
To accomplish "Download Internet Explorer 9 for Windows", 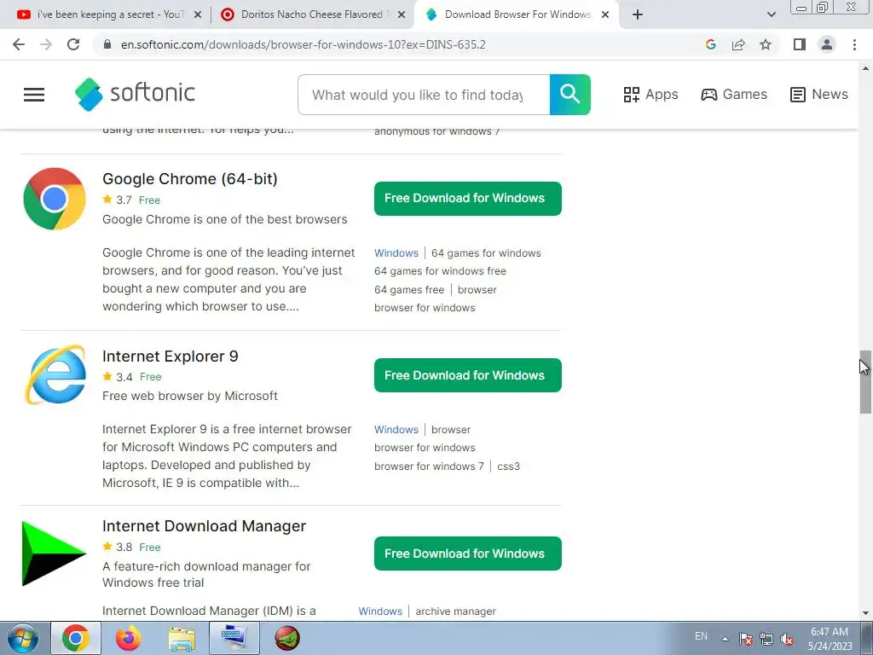I will click(468, 375).
